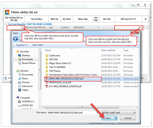
Task: Sort files by Name column header
Action: pos(48,50)
